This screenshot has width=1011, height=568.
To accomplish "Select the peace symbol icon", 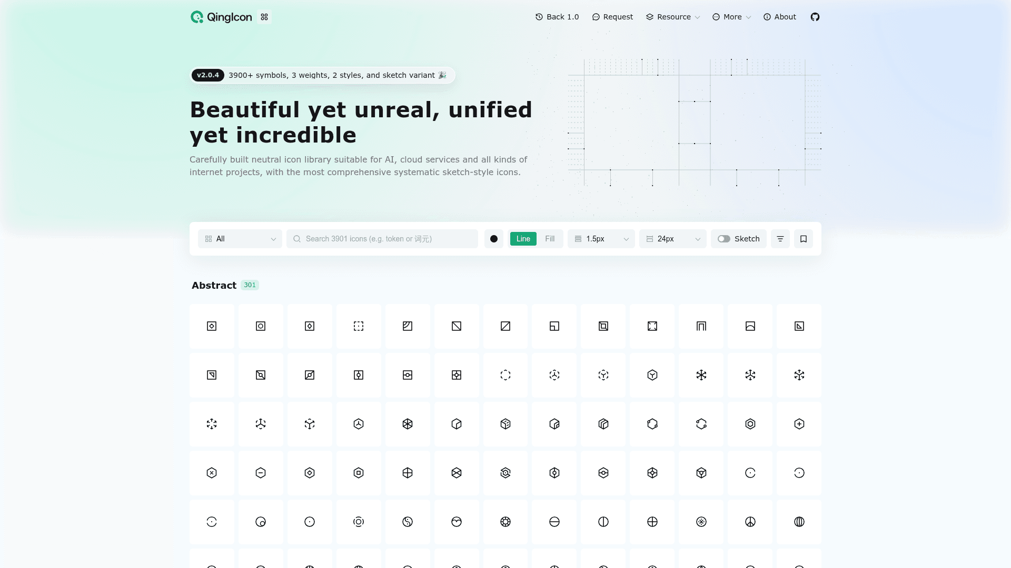I will (750, 522).
